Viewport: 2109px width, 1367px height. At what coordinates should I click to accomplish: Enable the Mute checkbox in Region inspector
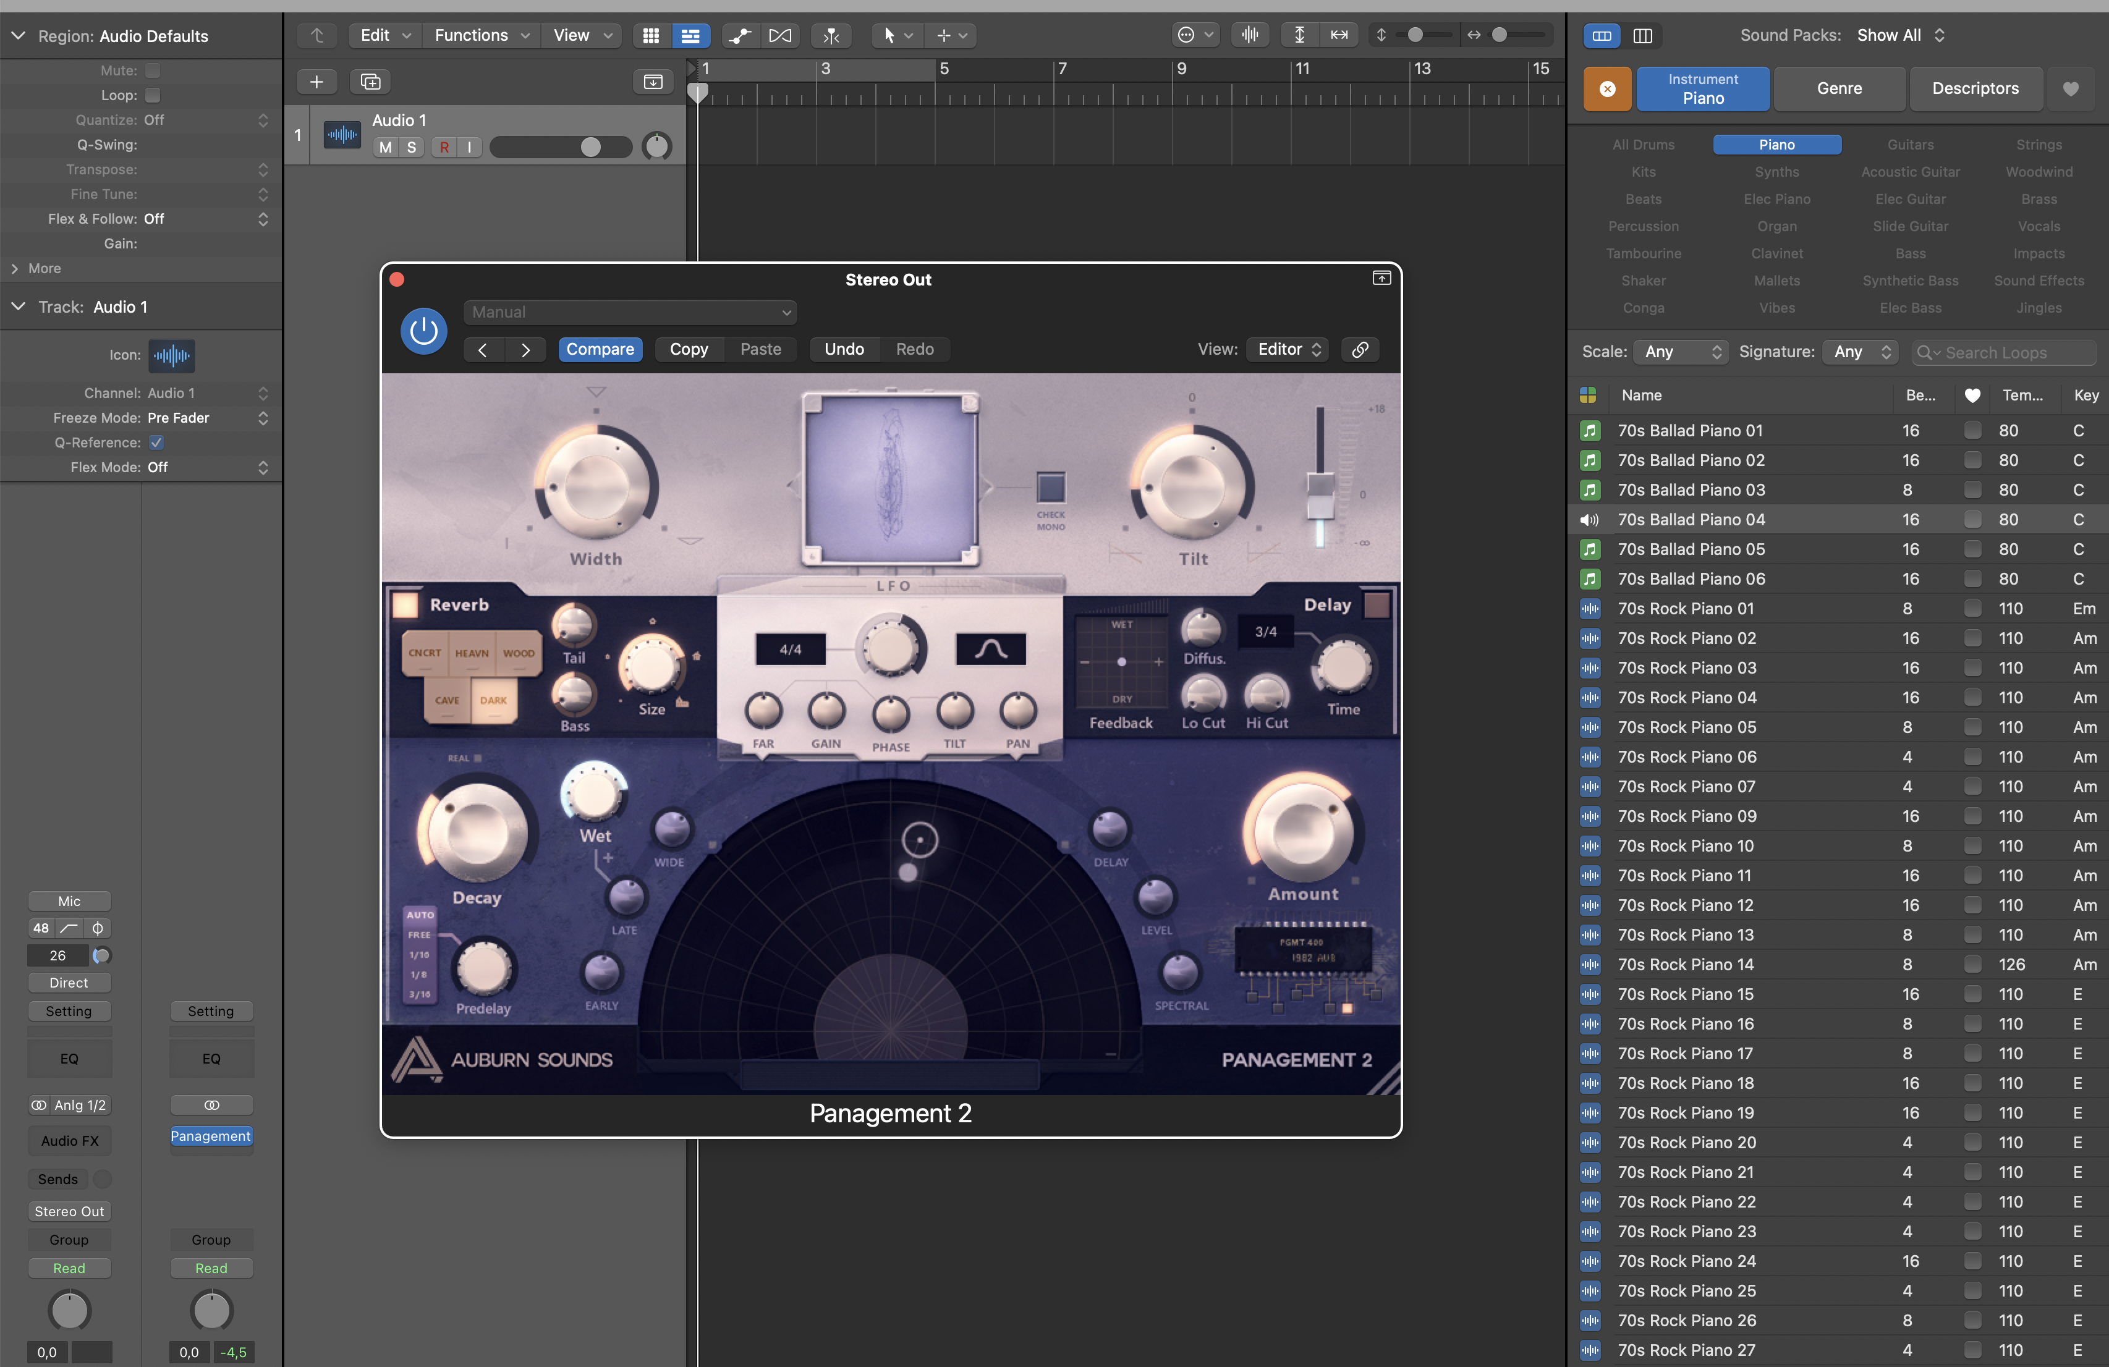[153, 70]
